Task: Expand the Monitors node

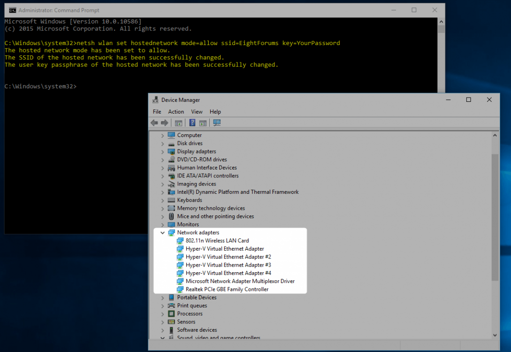Action: [162, 224]
